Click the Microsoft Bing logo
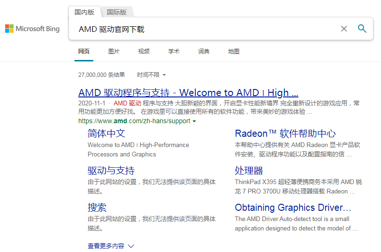Image resolution: width=381 pixels, height=252 pixels. [x=32, y=29]
